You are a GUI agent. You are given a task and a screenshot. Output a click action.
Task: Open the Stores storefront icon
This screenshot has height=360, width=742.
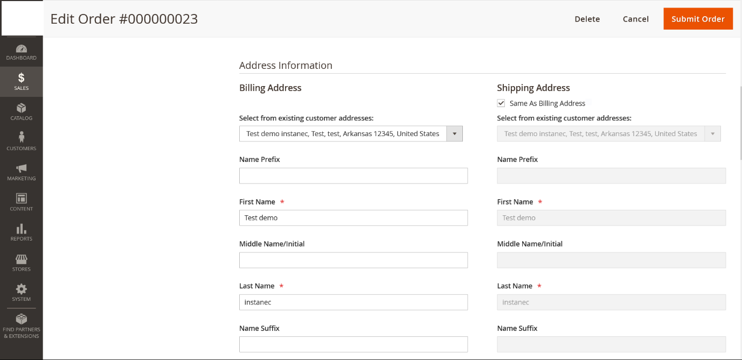(x=22, y=259)
